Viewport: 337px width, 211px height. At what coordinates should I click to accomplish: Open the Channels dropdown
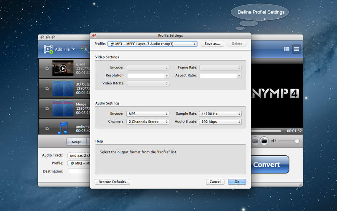(x=147, y=122)
